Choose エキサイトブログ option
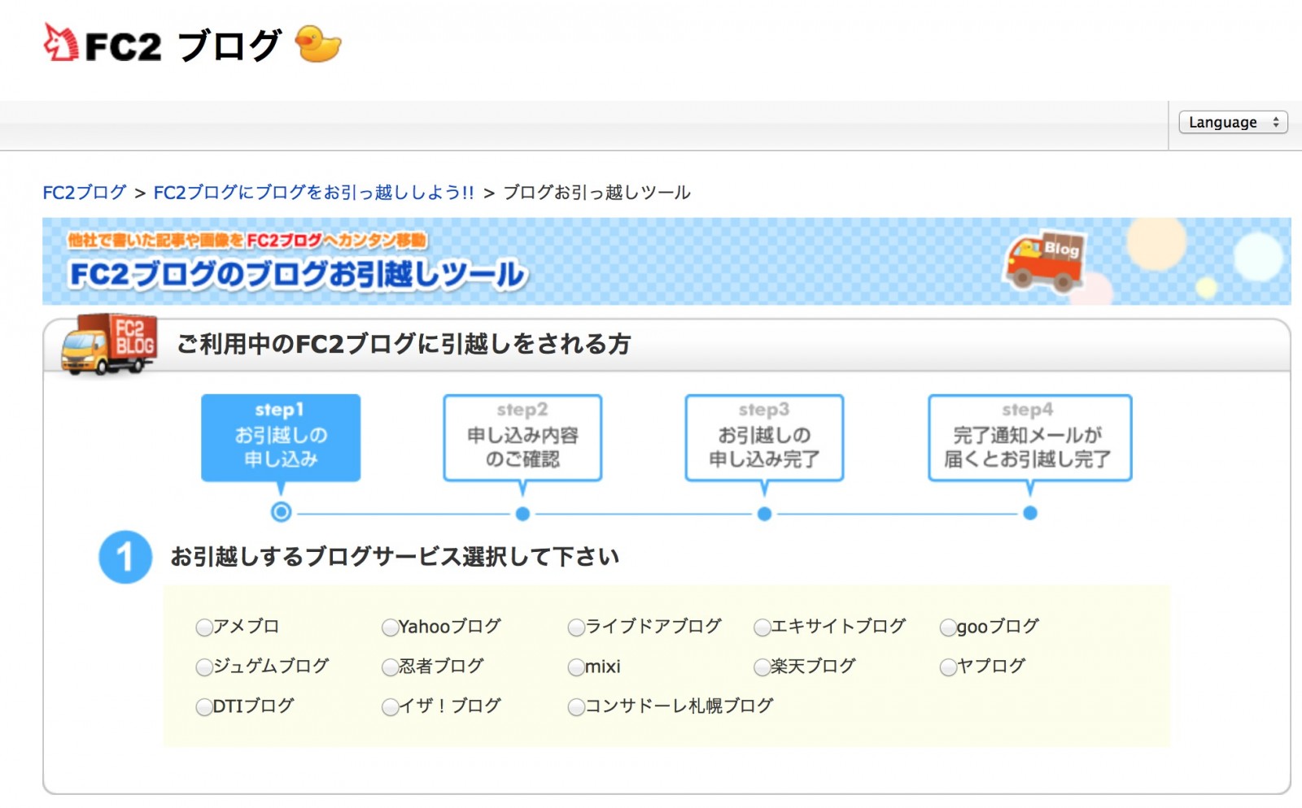The image size is (1302, 808). [x=762, y=628]
